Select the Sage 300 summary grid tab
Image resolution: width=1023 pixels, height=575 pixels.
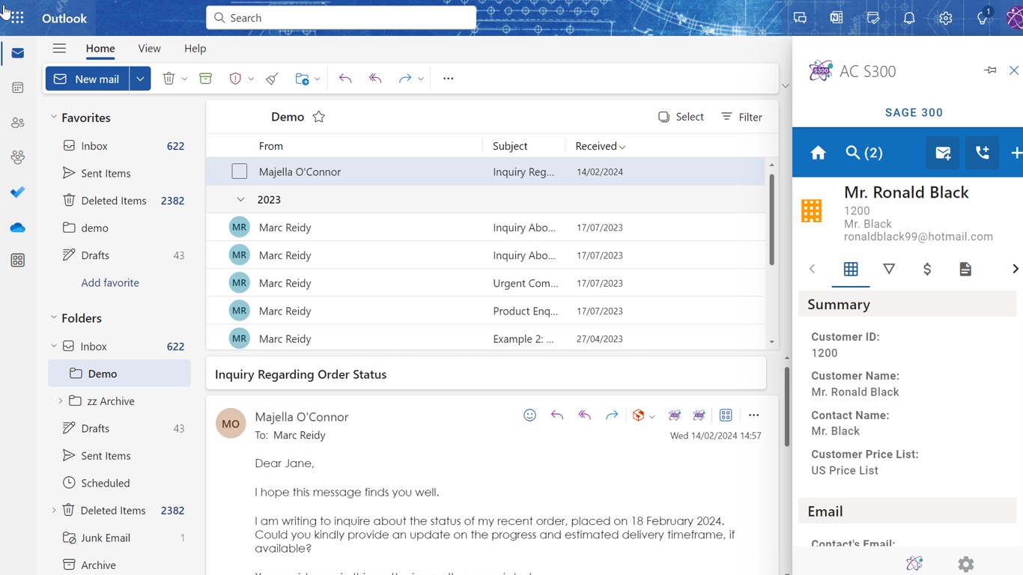point(851,269)
